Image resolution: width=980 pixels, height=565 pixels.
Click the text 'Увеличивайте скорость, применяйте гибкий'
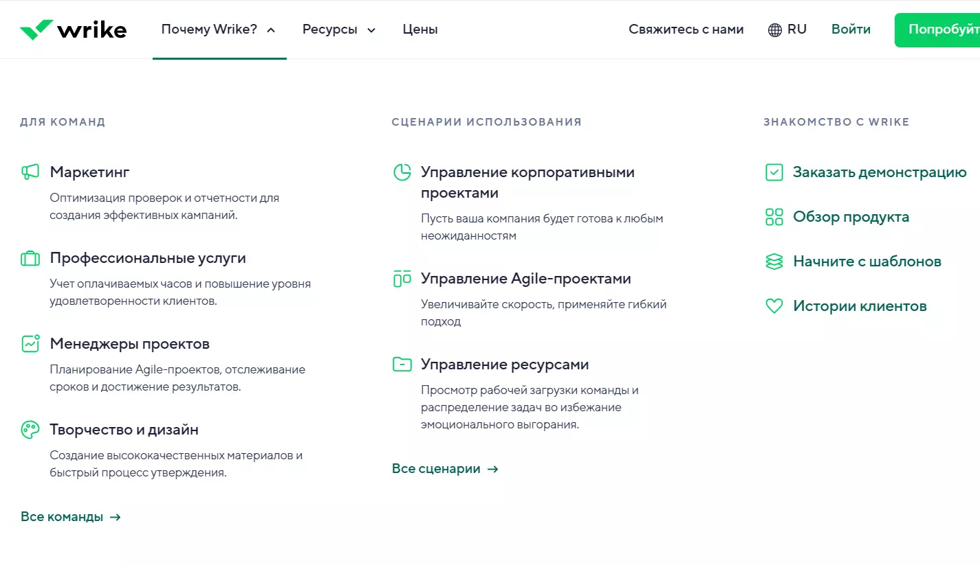(x=544, y=304)
